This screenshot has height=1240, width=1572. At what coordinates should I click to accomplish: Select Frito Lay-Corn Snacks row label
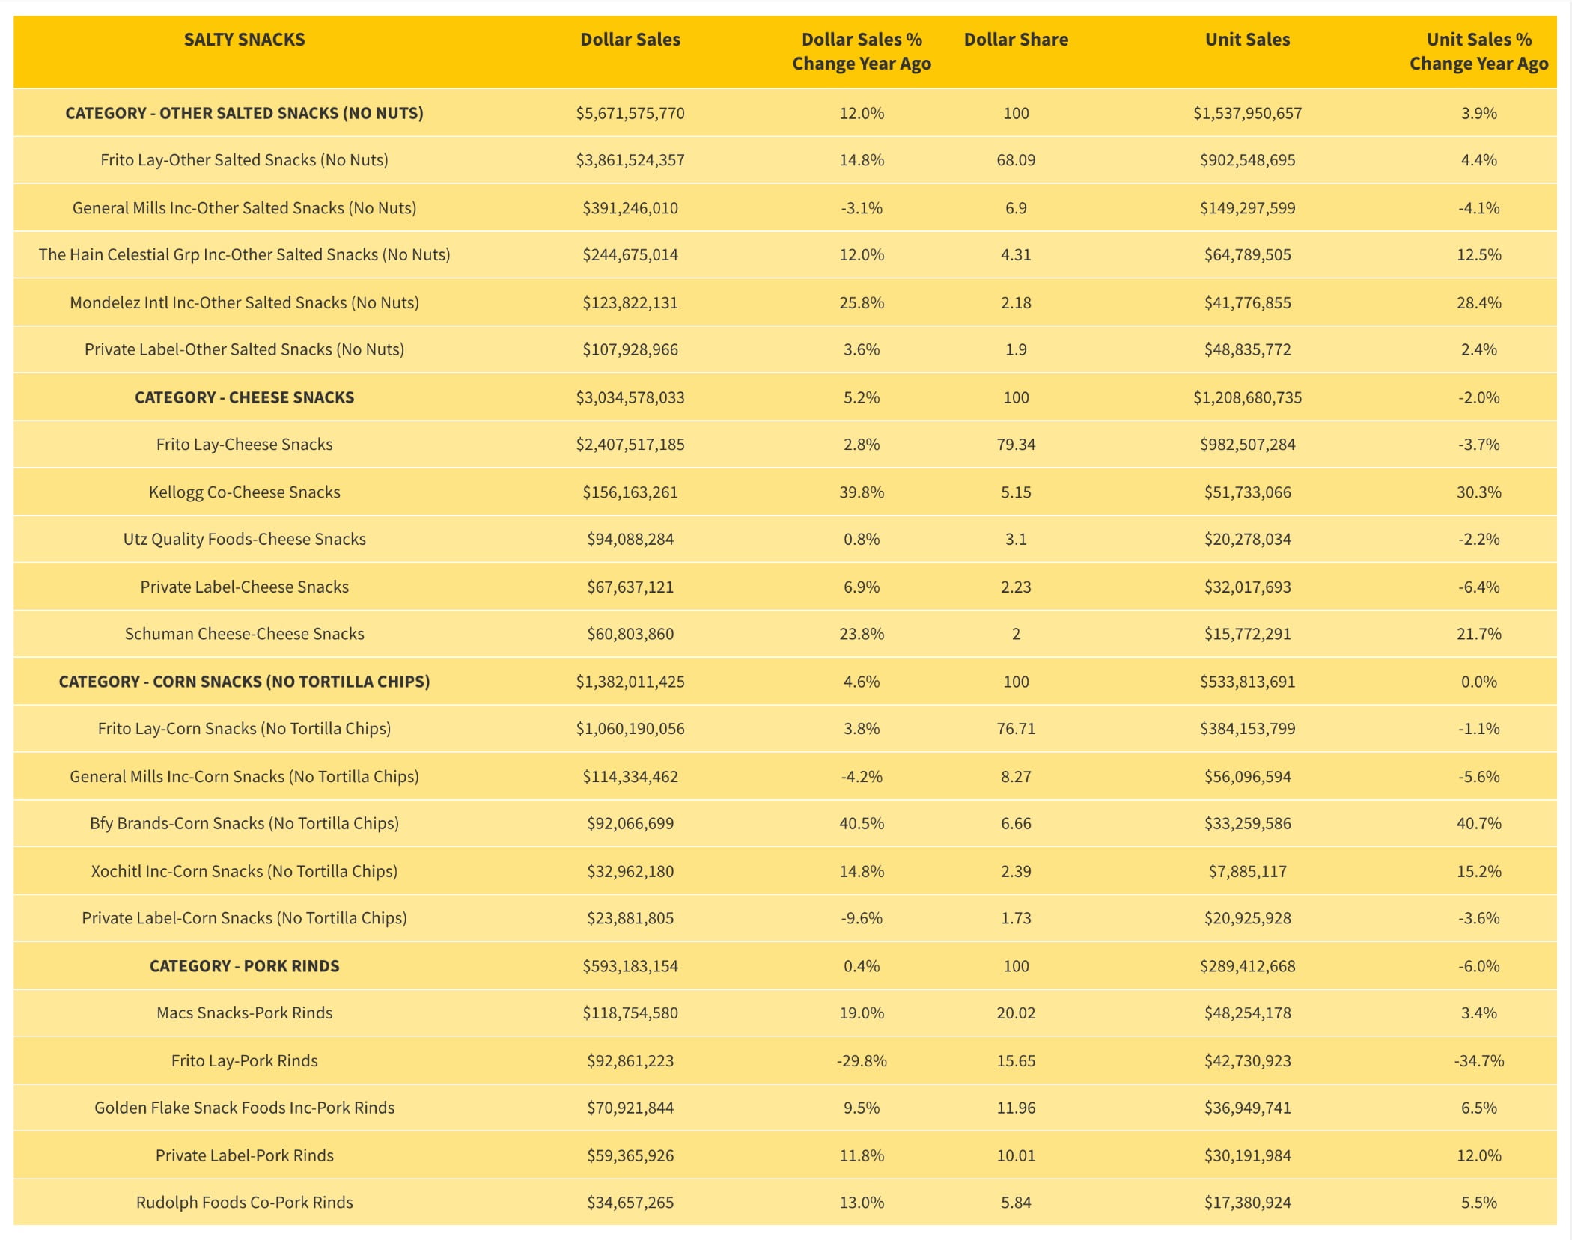[244, 729]
